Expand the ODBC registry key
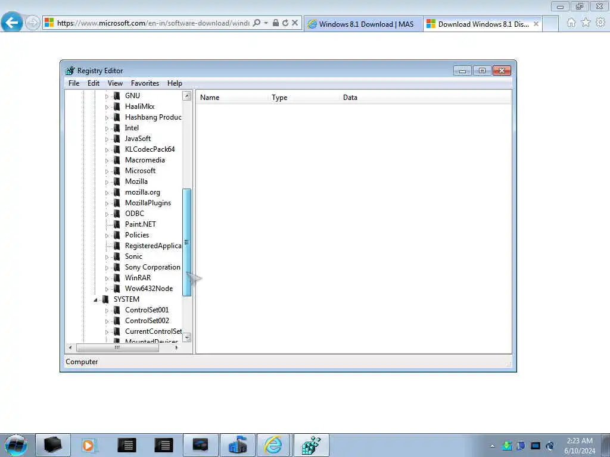This screenshot has height=457, width=610. [x=107, y=214]
